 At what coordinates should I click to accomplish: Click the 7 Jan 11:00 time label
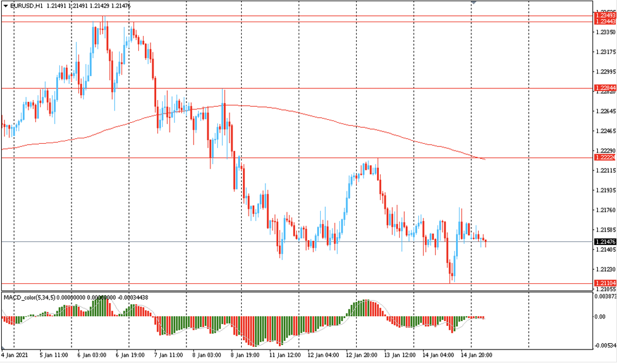click(168, 355)
